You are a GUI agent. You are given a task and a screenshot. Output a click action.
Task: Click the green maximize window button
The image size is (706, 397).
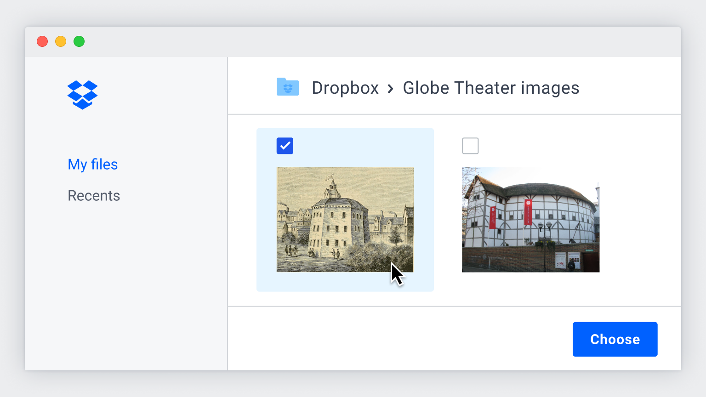click(x=79, y=41)
